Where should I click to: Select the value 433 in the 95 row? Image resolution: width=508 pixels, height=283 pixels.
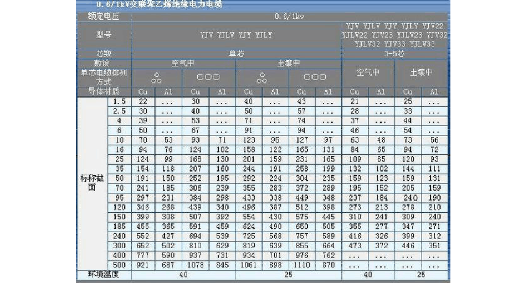249,198
